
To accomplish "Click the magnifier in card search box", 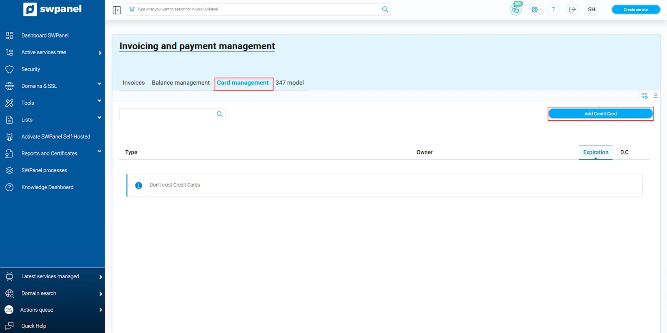I will [x=219, y=114].
